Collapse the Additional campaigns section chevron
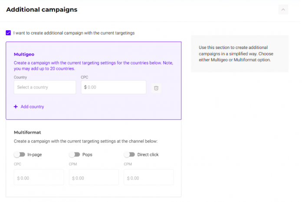This screenshot has width=302, height=202. [x=283, y=9]
